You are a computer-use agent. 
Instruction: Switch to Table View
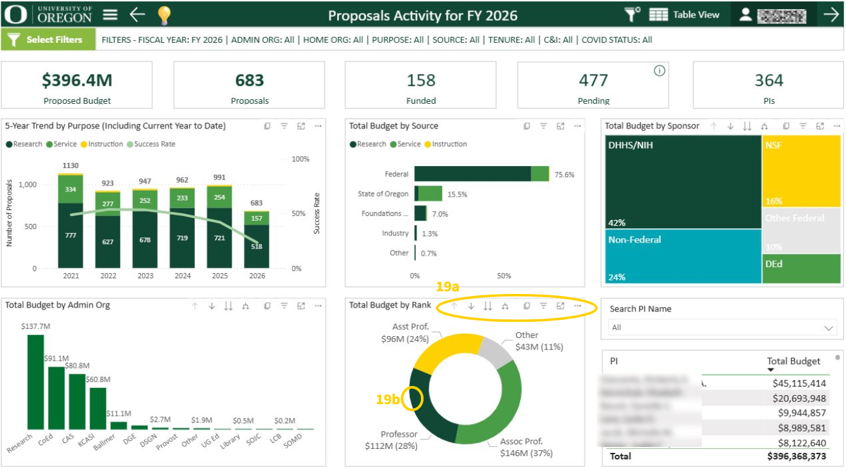[x=684, y=14]
